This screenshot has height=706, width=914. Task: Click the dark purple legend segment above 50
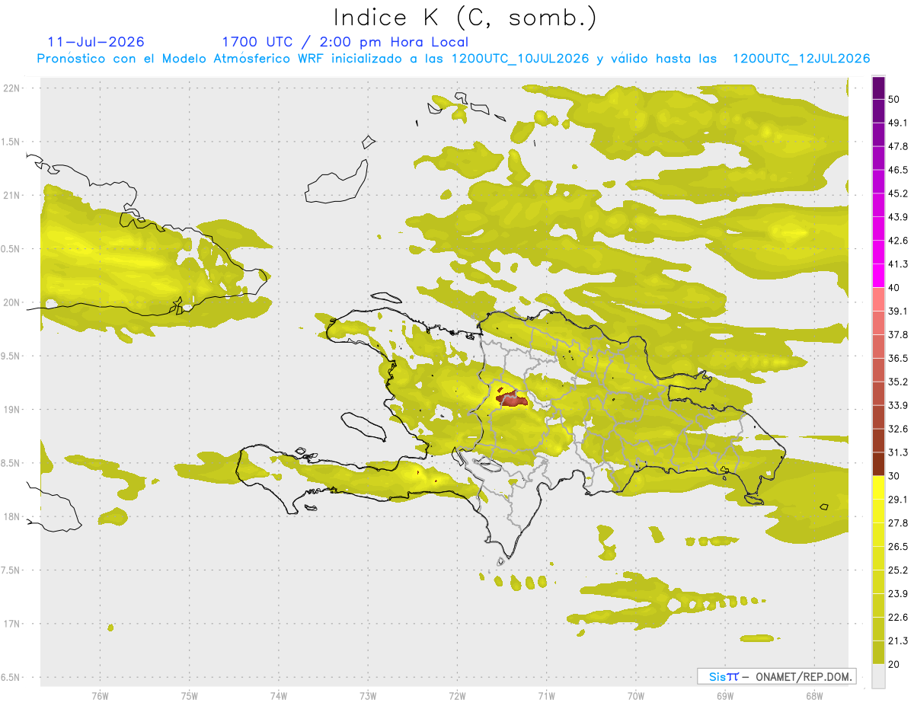878,88
